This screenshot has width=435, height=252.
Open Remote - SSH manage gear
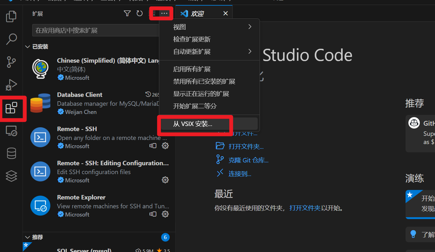(x=165, y=146)
